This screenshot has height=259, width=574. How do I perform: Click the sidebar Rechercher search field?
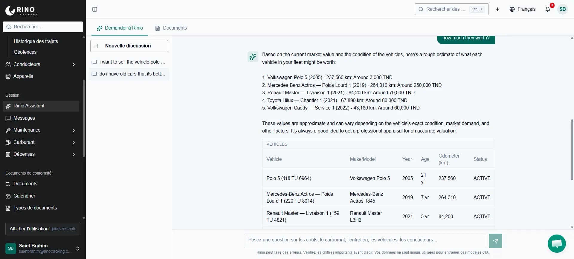click(43, 27)
